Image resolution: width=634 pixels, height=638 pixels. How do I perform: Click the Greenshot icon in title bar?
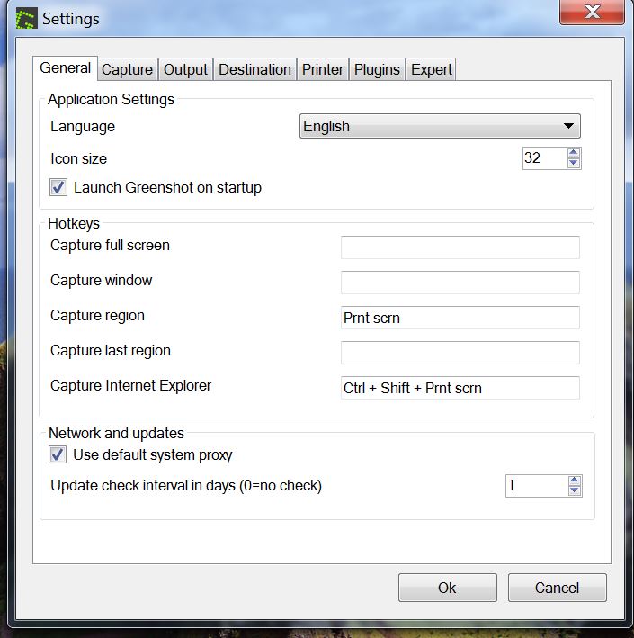point(28,18)
